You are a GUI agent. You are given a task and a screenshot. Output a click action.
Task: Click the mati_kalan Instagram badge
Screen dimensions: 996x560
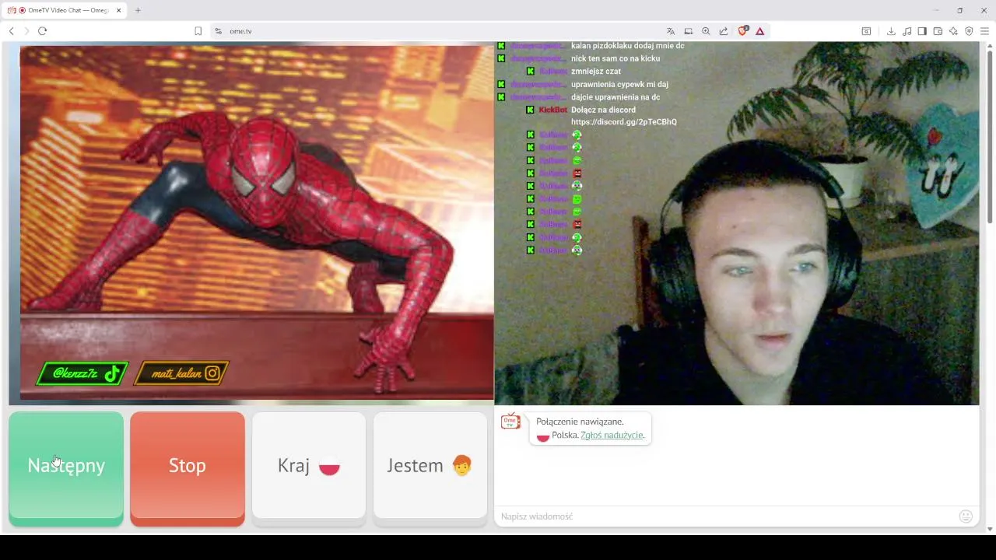pos(182,374)
